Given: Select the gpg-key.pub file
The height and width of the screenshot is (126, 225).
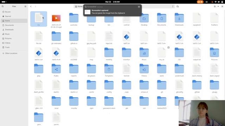Looking at the screenshot, I should point(91,36).
